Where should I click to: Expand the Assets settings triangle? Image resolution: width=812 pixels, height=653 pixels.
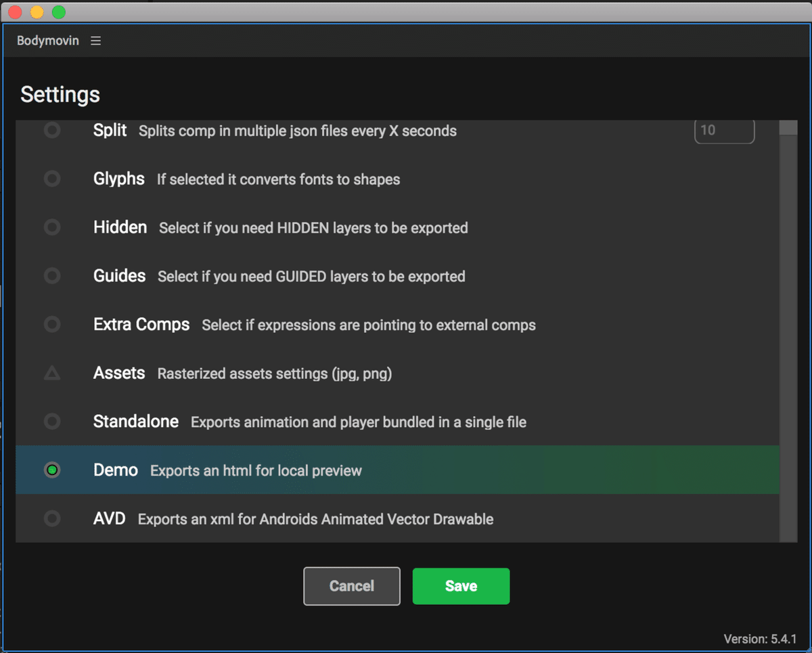point(52,373)
